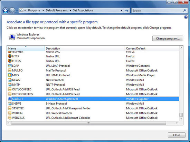Screen dimensions: 190x142
Task: Click the Windows Explorer program icon
Action: [12, 37]
